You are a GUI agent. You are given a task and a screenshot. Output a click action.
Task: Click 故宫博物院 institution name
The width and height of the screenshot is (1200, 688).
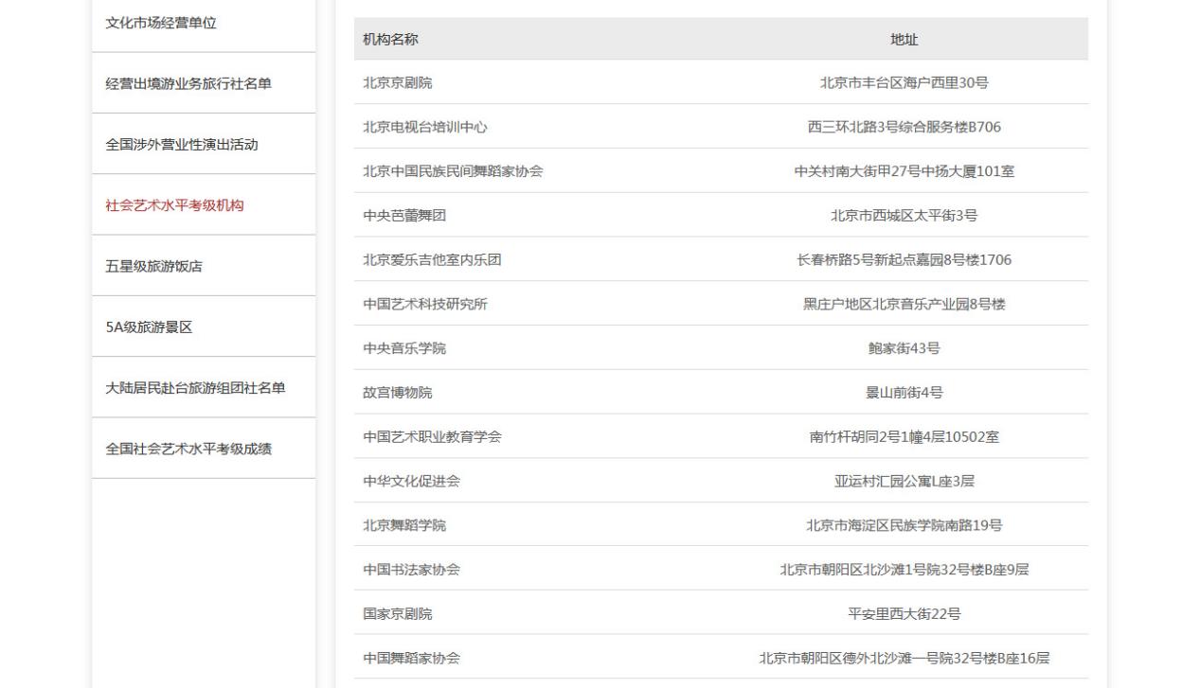pos(398,392)
